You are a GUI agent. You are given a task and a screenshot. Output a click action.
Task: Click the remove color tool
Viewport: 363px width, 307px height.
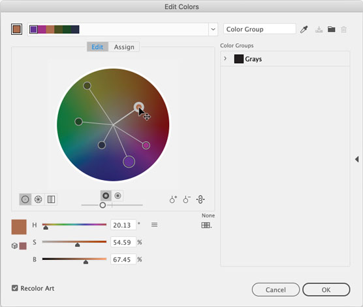point(187,200)
